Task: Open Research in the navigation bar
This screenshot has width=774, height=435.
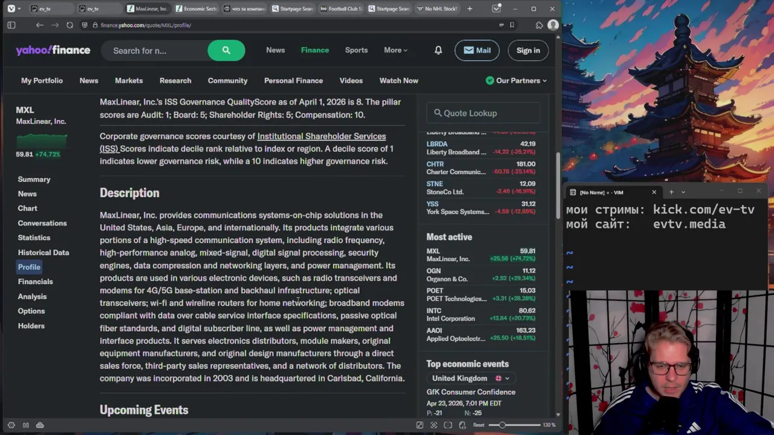Action: click(x=175, y=80)
